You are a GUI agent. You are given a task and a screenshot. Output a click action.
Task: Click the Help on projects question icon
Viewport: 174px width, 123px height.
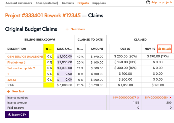pos(148,2)
